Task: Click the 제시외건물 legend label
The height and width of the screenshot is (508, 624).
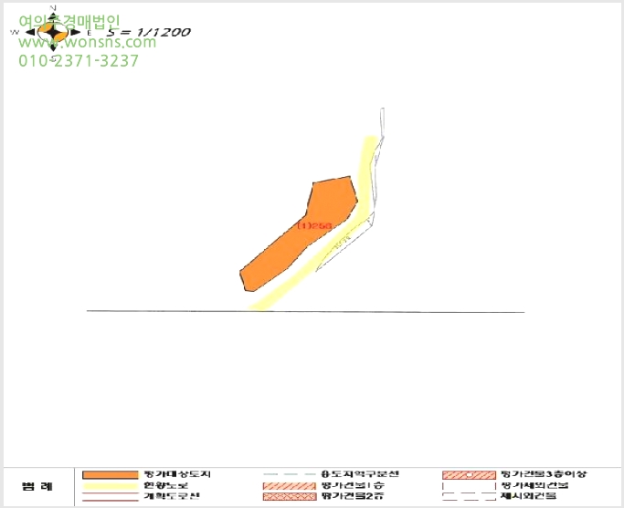Action: [x=528, y=496]
